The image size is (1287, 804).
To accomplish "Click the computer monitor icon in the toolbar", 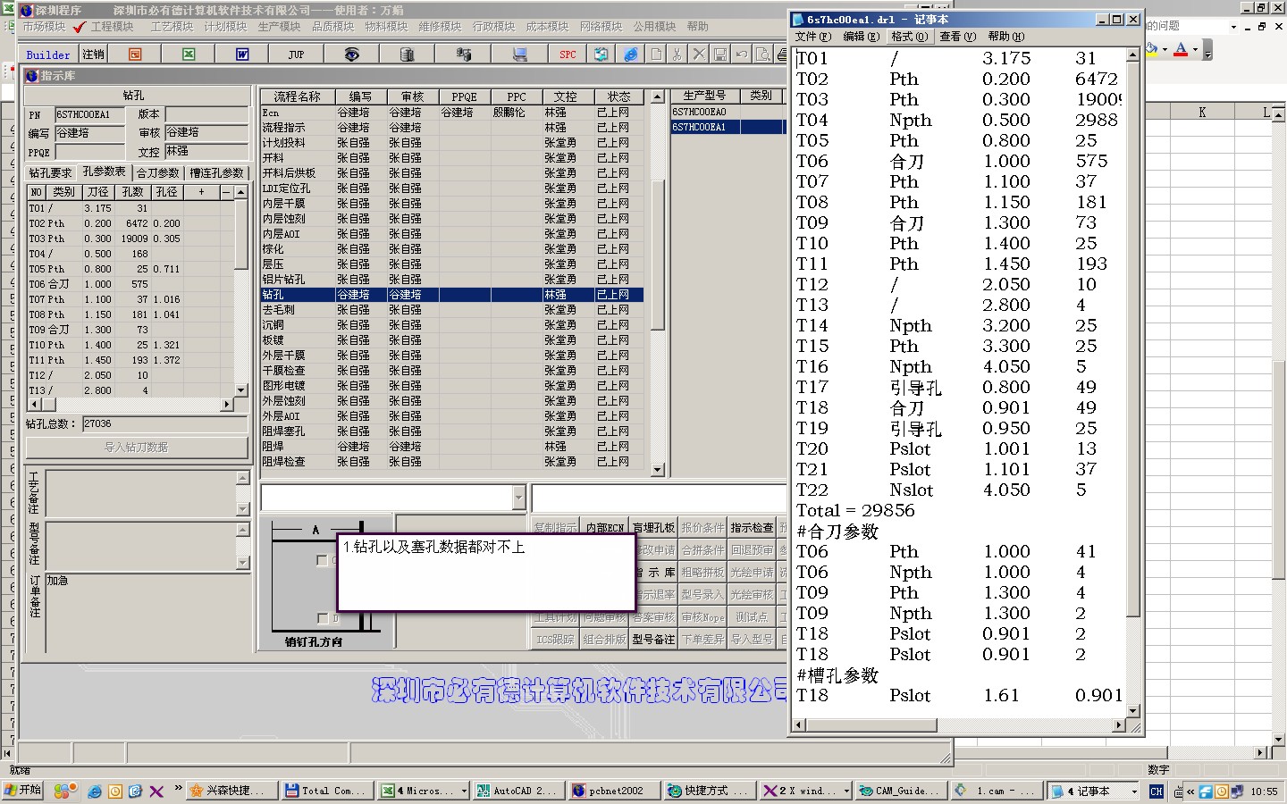I will coord(519,54).
